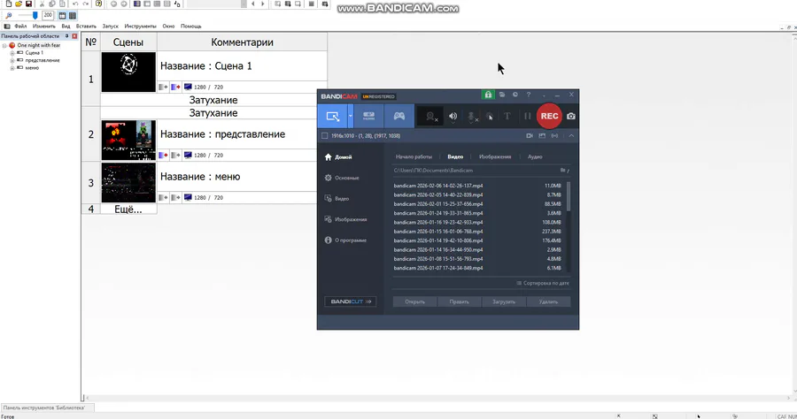
Task: Select Bandicam screen rectangle recording mode
Action: (332, 116)
